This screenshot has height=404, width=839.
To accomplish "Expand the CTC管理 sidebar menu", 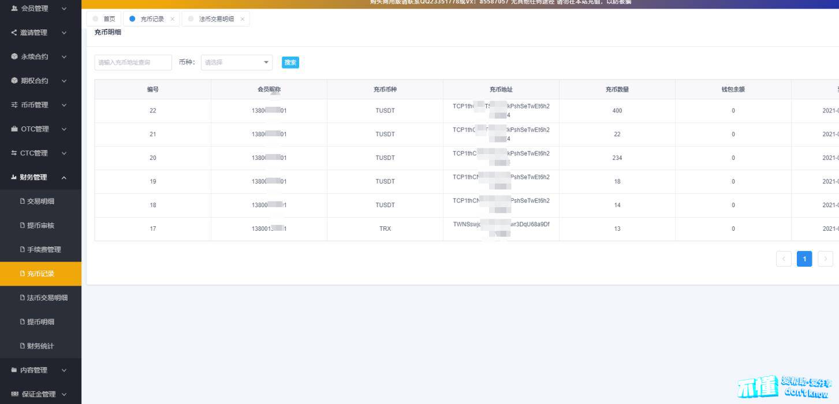I will coord(64,154).
